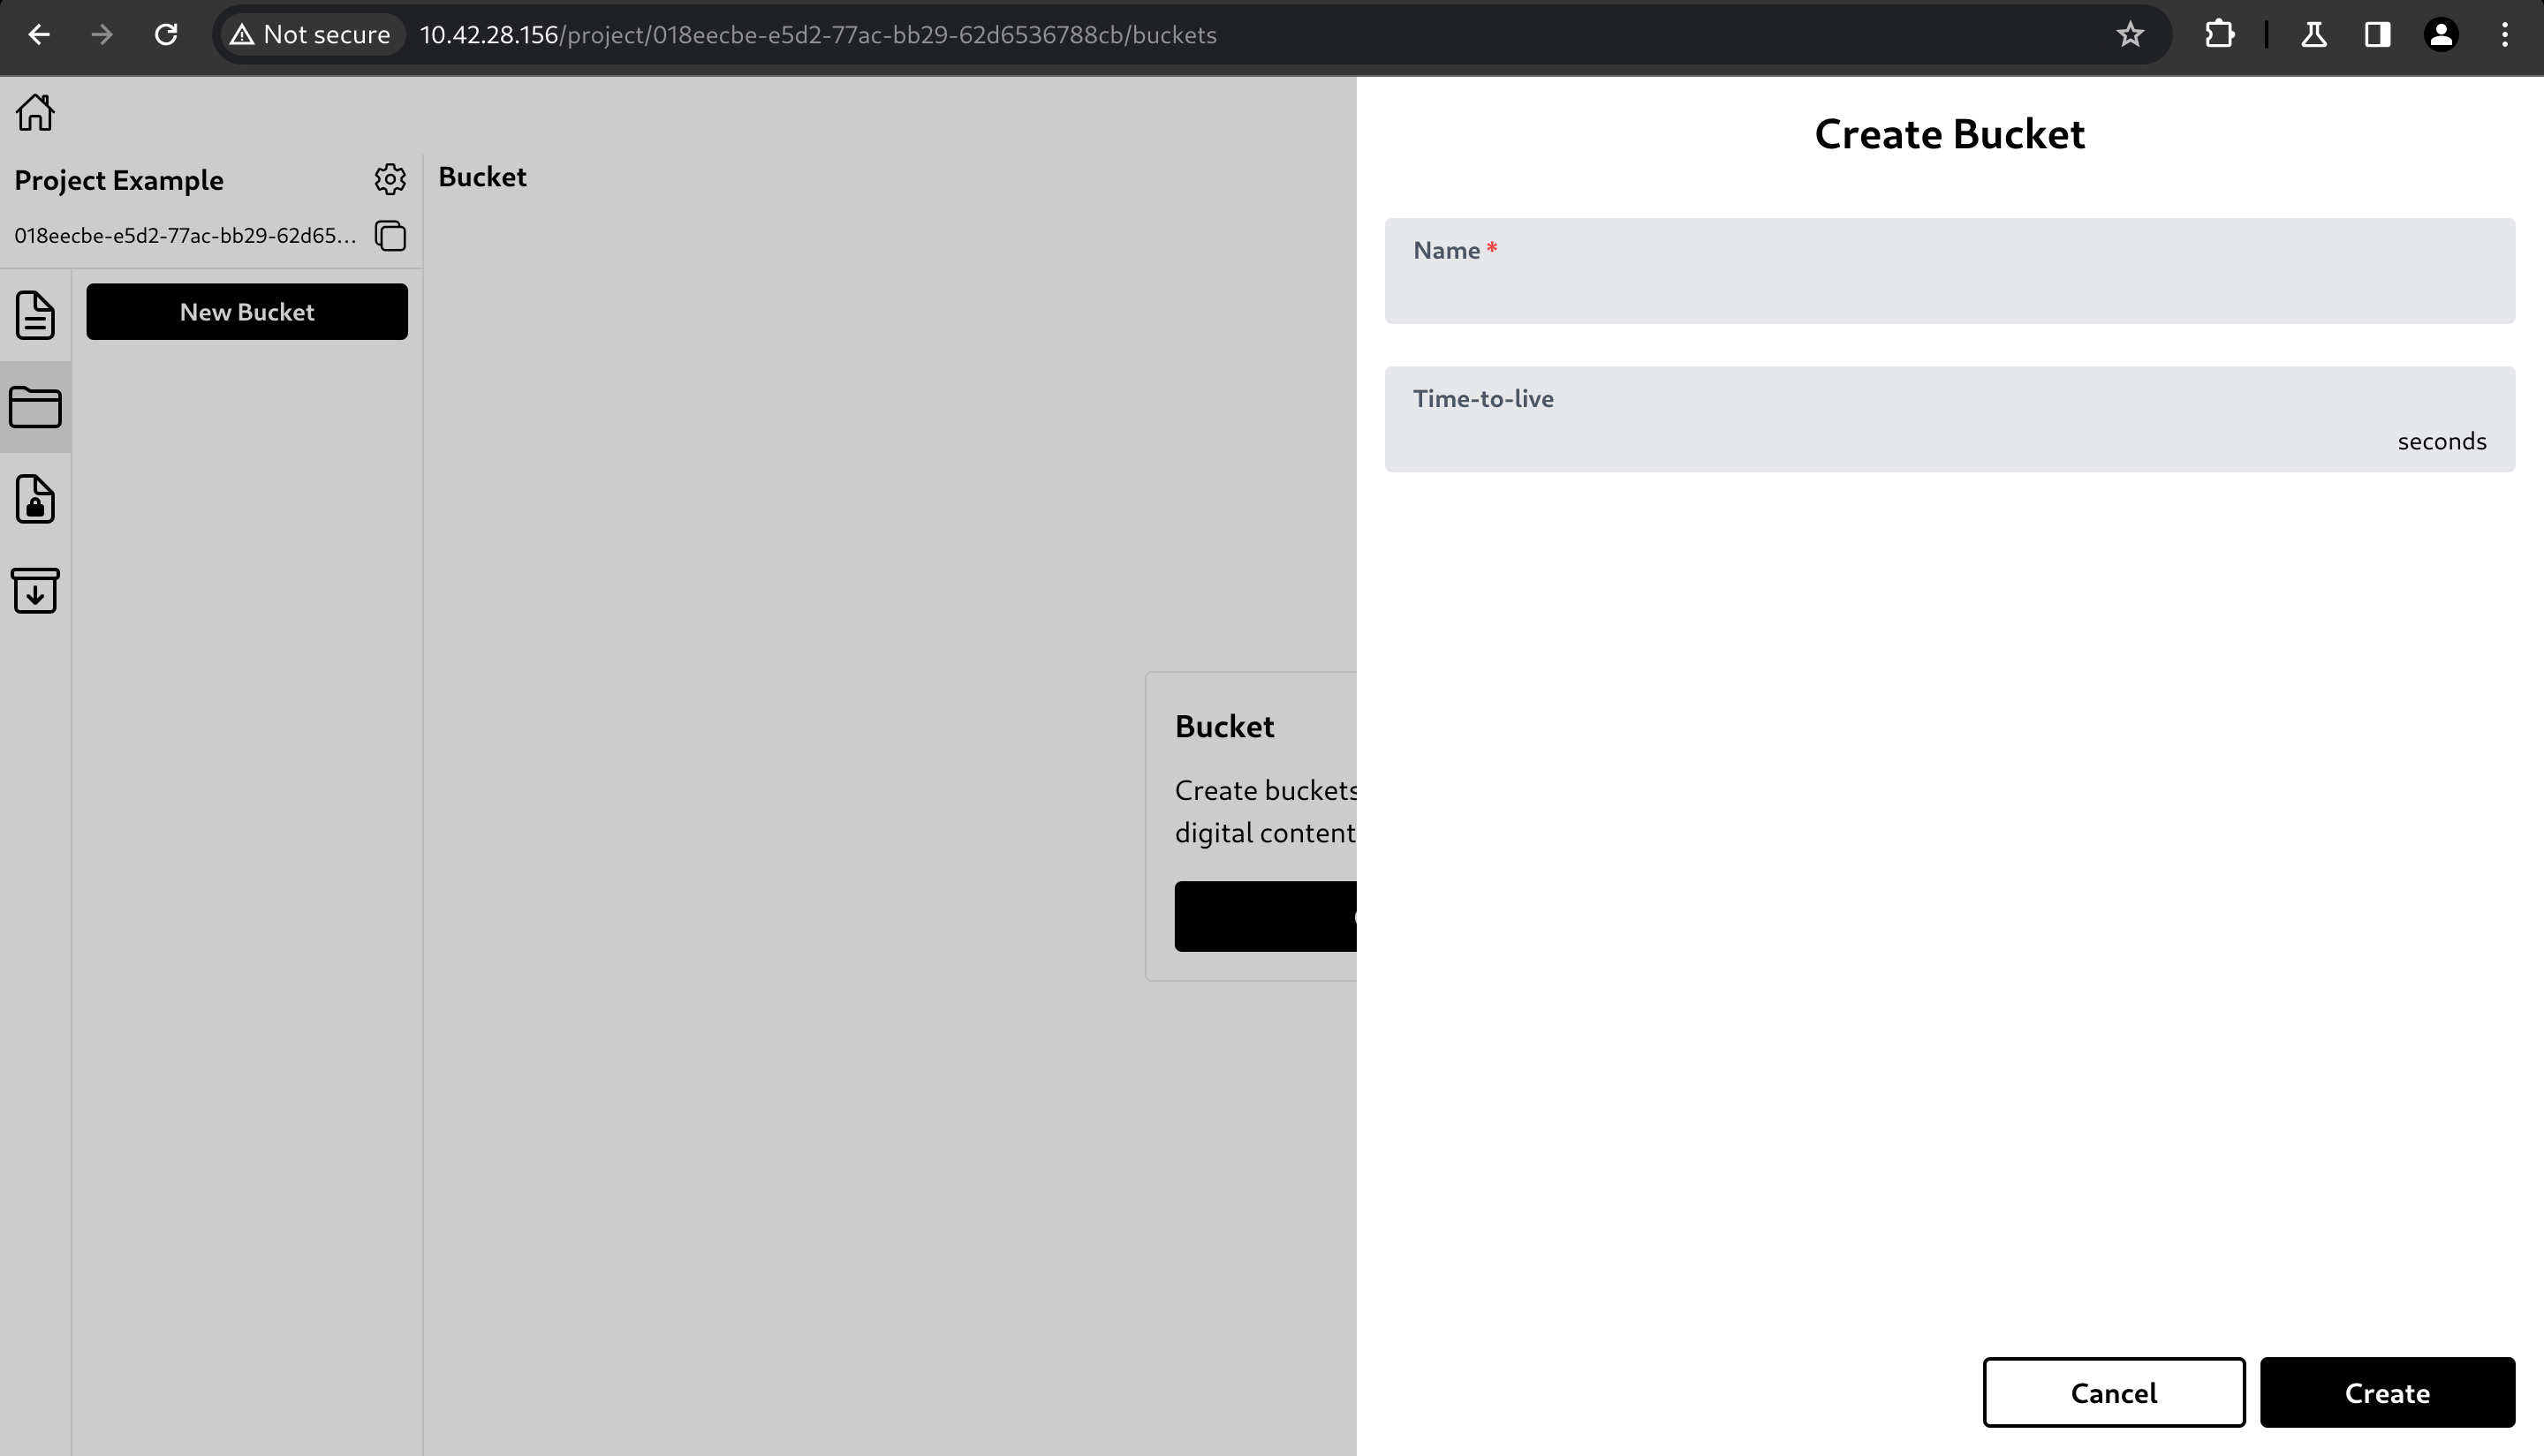Select the documents icon in the left sidebar
This screenshot has height=1456, width=2544.
[x=35, y=314]
